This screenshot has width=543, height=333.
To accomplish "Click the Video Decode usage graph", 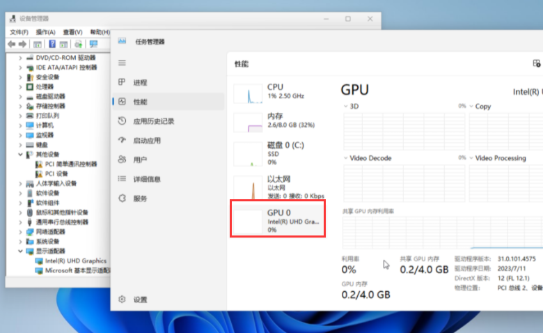I will 404,183.
